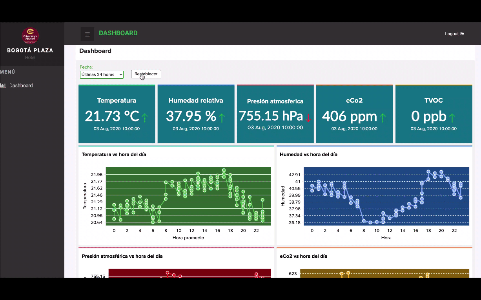Click the 'Hora promedio' axis label
The image size is (481, 300).
pos(188,238)
